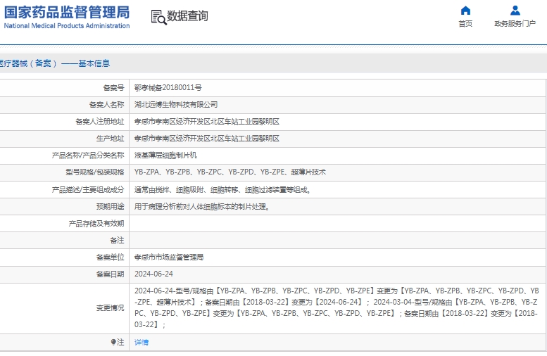Click the home (首页) house icon
Screen dimensions: 547x356
pos(465,11)
